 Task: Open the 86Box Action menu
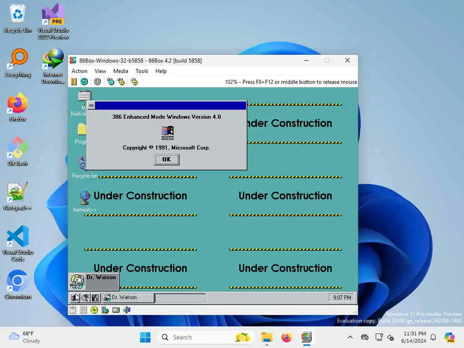pos(79,71)
